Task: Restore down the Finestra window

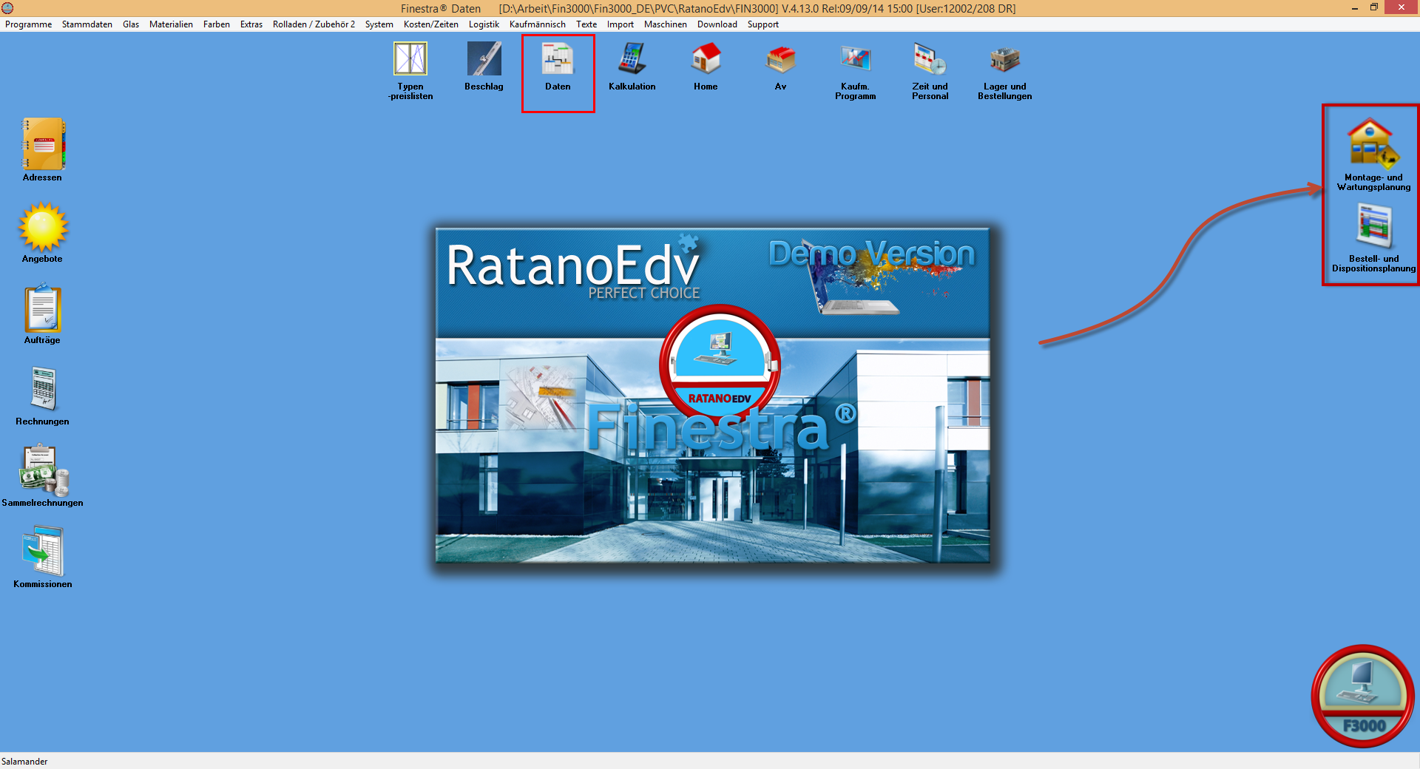Action: pos(1374,8)
